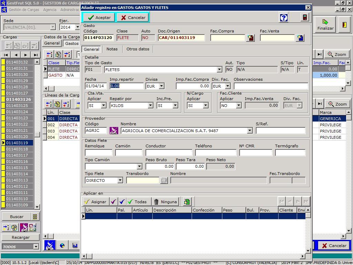
Task: Expand the Tipo Flete DIRECTO dropdown
Action: pyautogui.click(x=120, y=180)
